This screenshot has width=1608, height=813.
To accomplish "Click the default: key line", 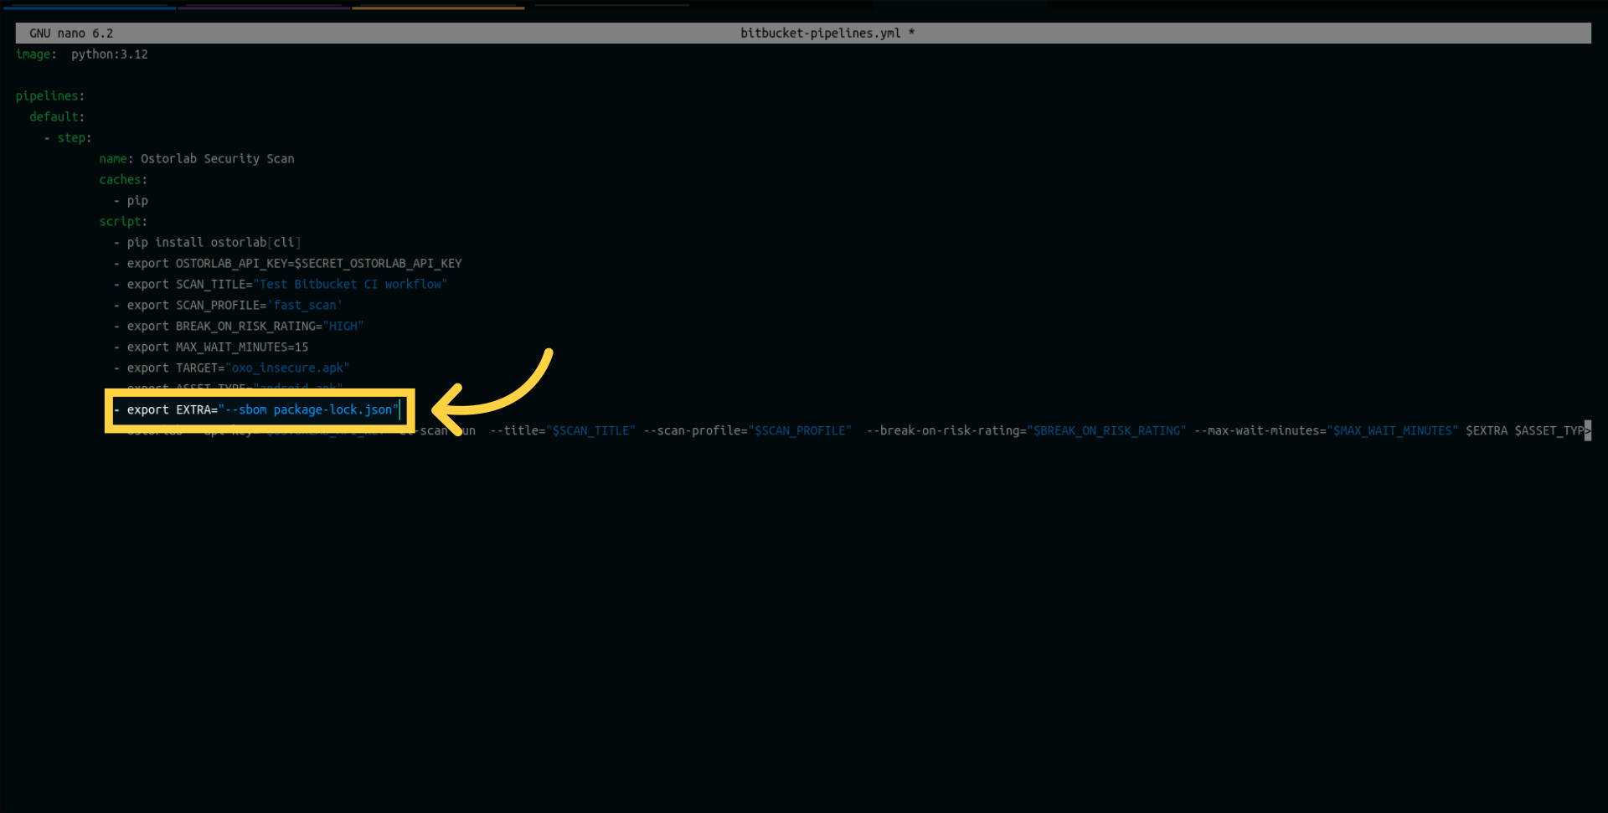I will click(57, 117).
